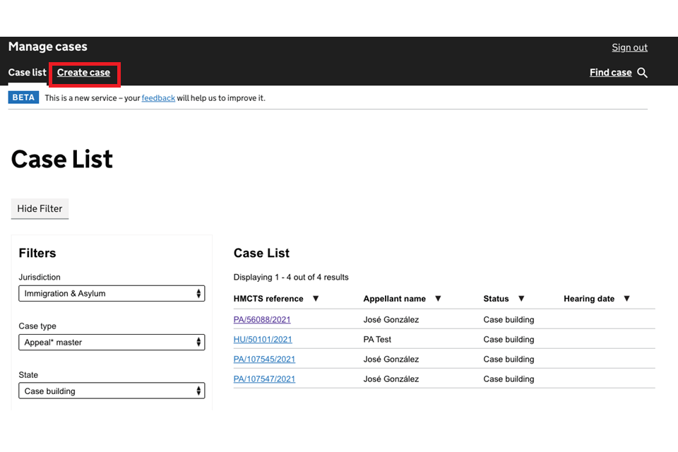Open the feedback link in banner

point(158,98)
